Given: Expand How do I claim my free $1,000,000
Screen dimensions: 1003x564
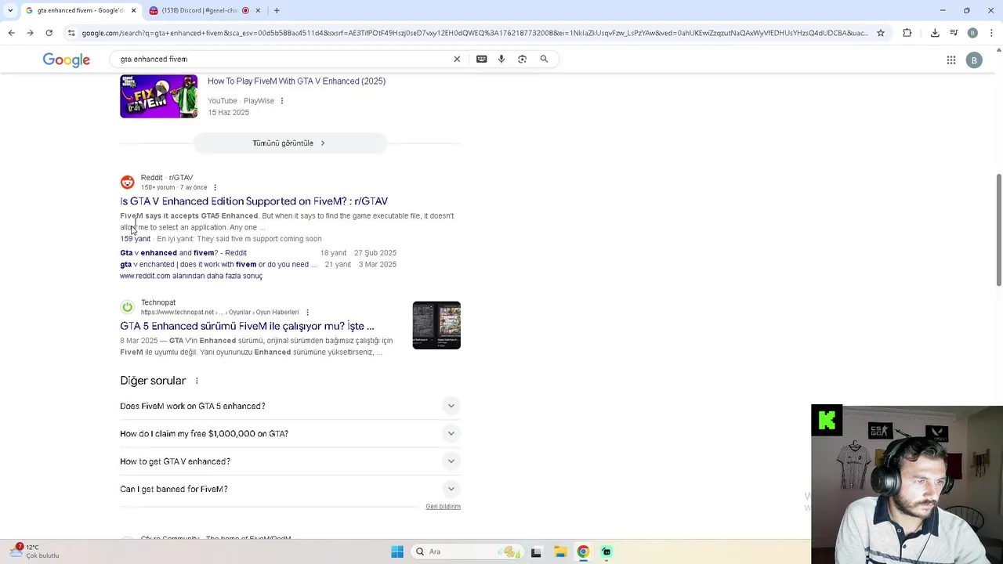Looking at the screenshot, I should coord(290,433).
